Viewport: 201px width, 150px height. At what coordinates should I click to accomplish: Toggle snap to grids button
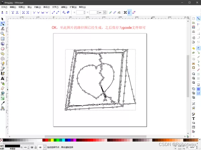pos(198,89)
